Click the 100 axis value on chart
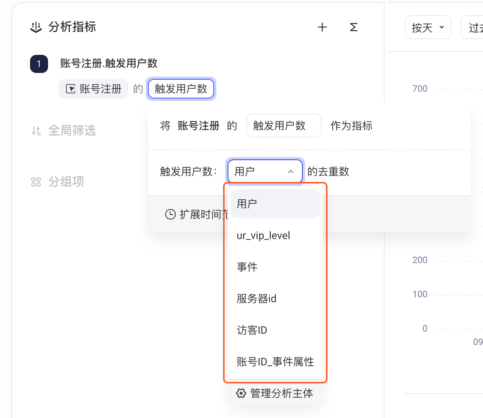This screenshot has height=418, width=483. coord(420,294)
